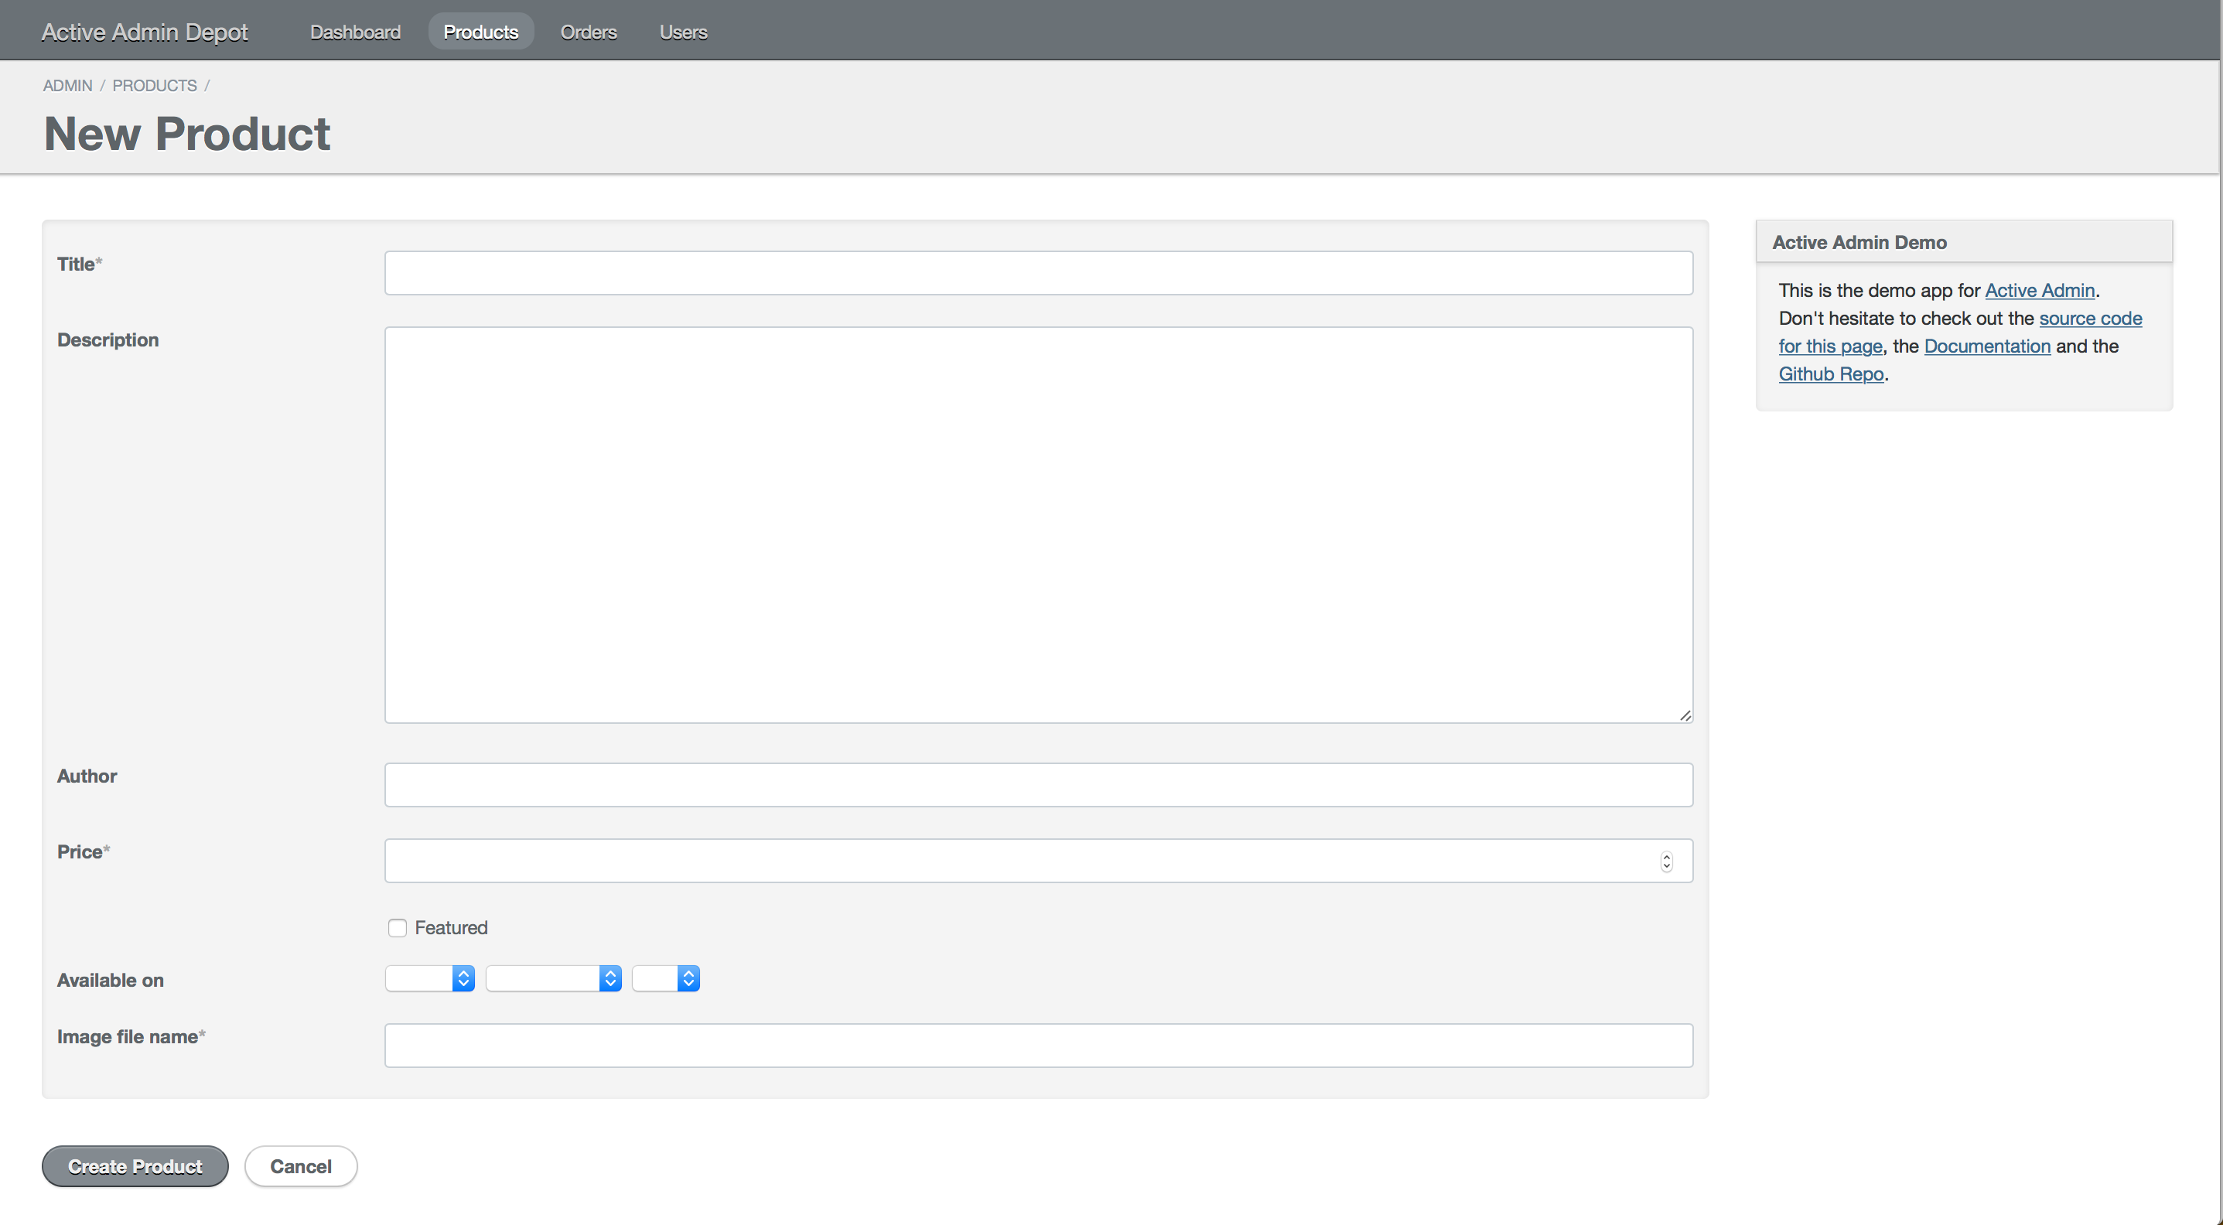
Task: Switch to the Users section
Action: coord(683,32)
